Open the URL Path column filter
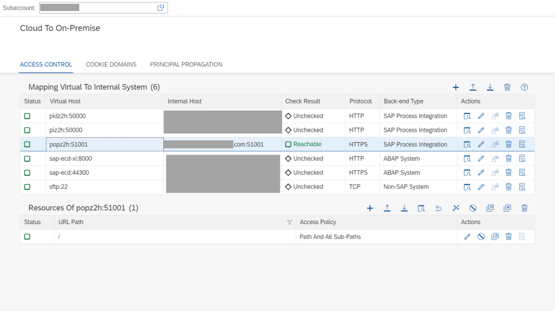 click(x=289, y=223)
